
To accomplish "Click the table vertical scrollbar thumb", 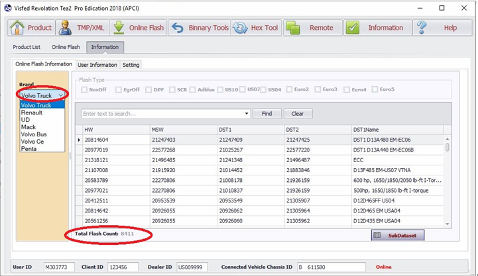I will click(448, 148).
